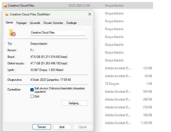
Task: Click folder icon in Properties title bar
Action: click(7, 14)
